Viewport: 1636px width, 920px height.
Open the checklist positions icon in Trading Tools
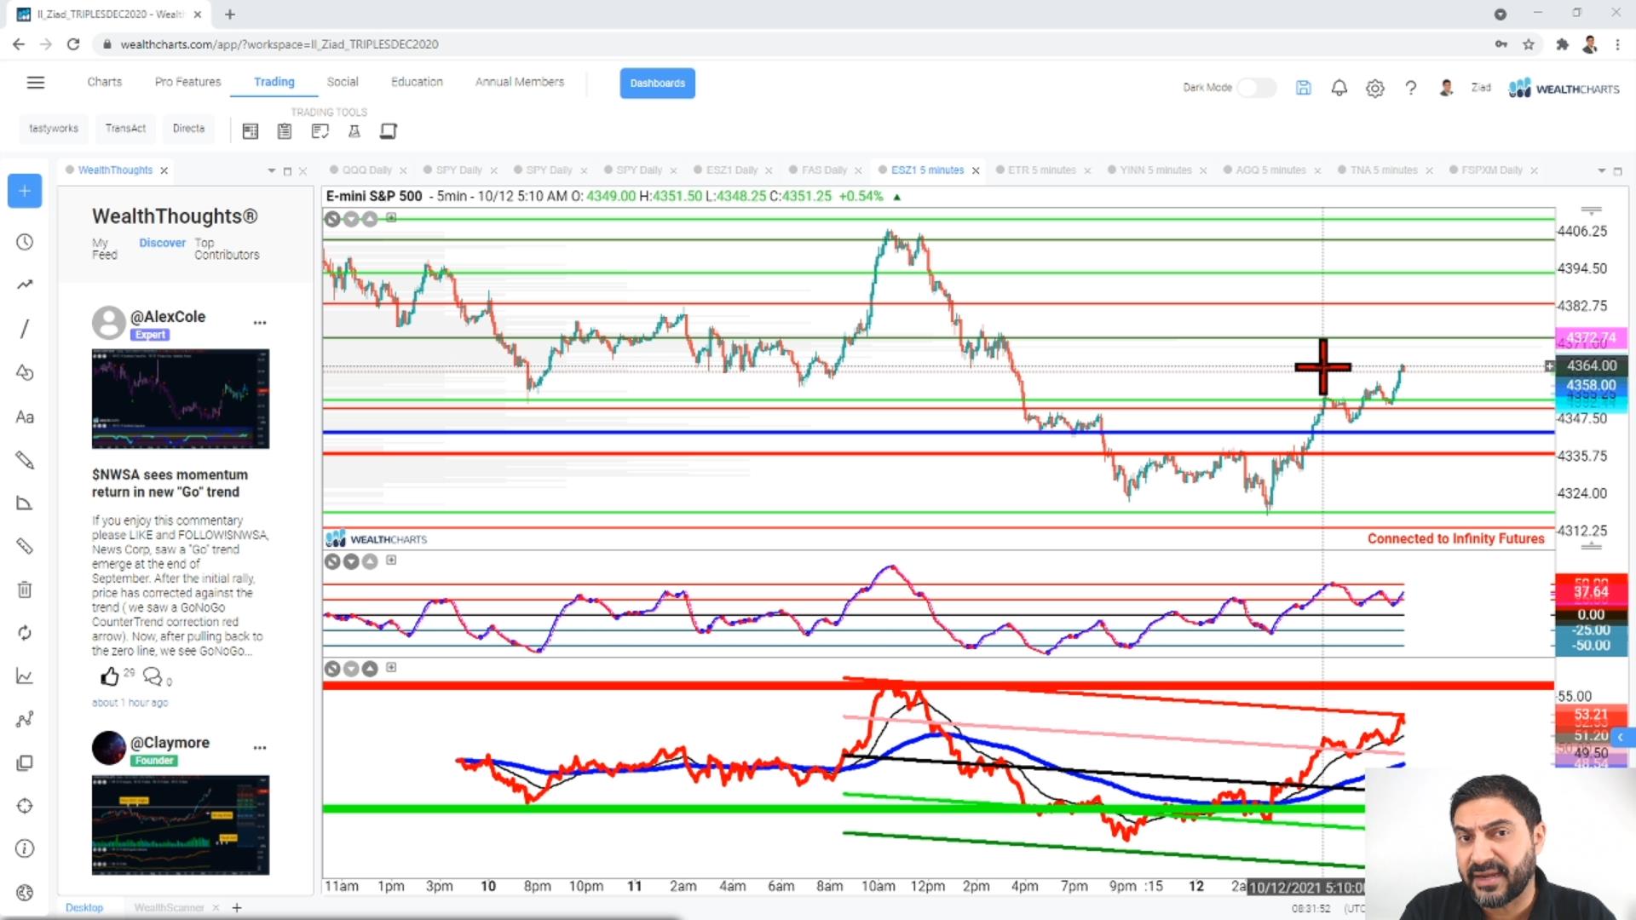pyautogui.click(x=320, y=131)
